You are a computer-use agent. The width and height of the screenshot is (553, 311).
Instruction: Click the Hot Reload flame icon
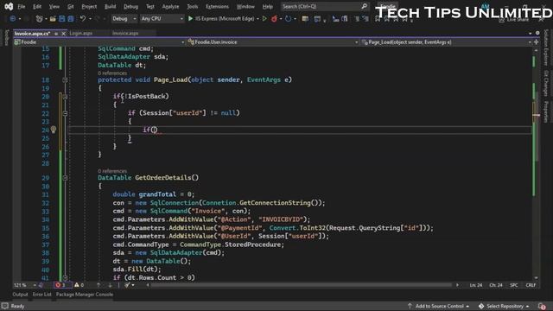274,18
